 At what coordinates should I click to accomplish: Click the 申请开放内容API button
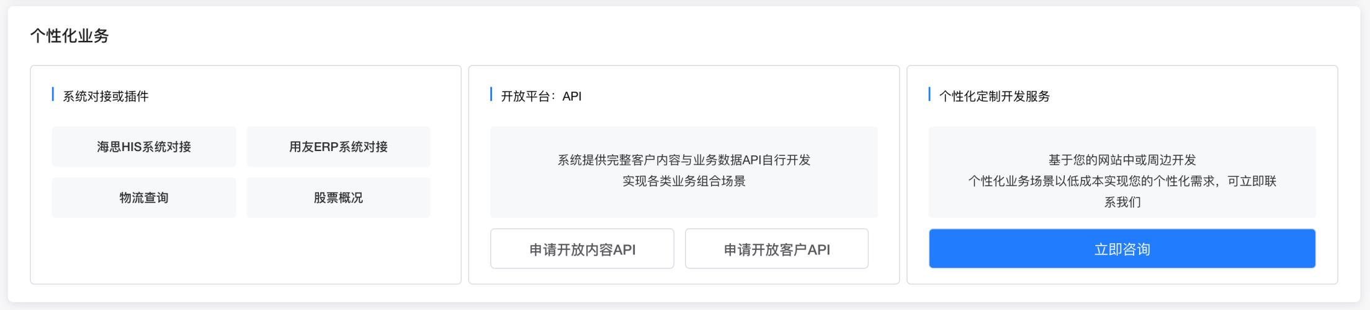tap(582, 249)
